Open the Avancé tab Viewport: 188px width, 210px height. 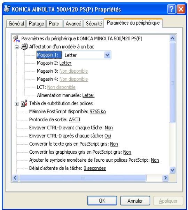(73, 24)
